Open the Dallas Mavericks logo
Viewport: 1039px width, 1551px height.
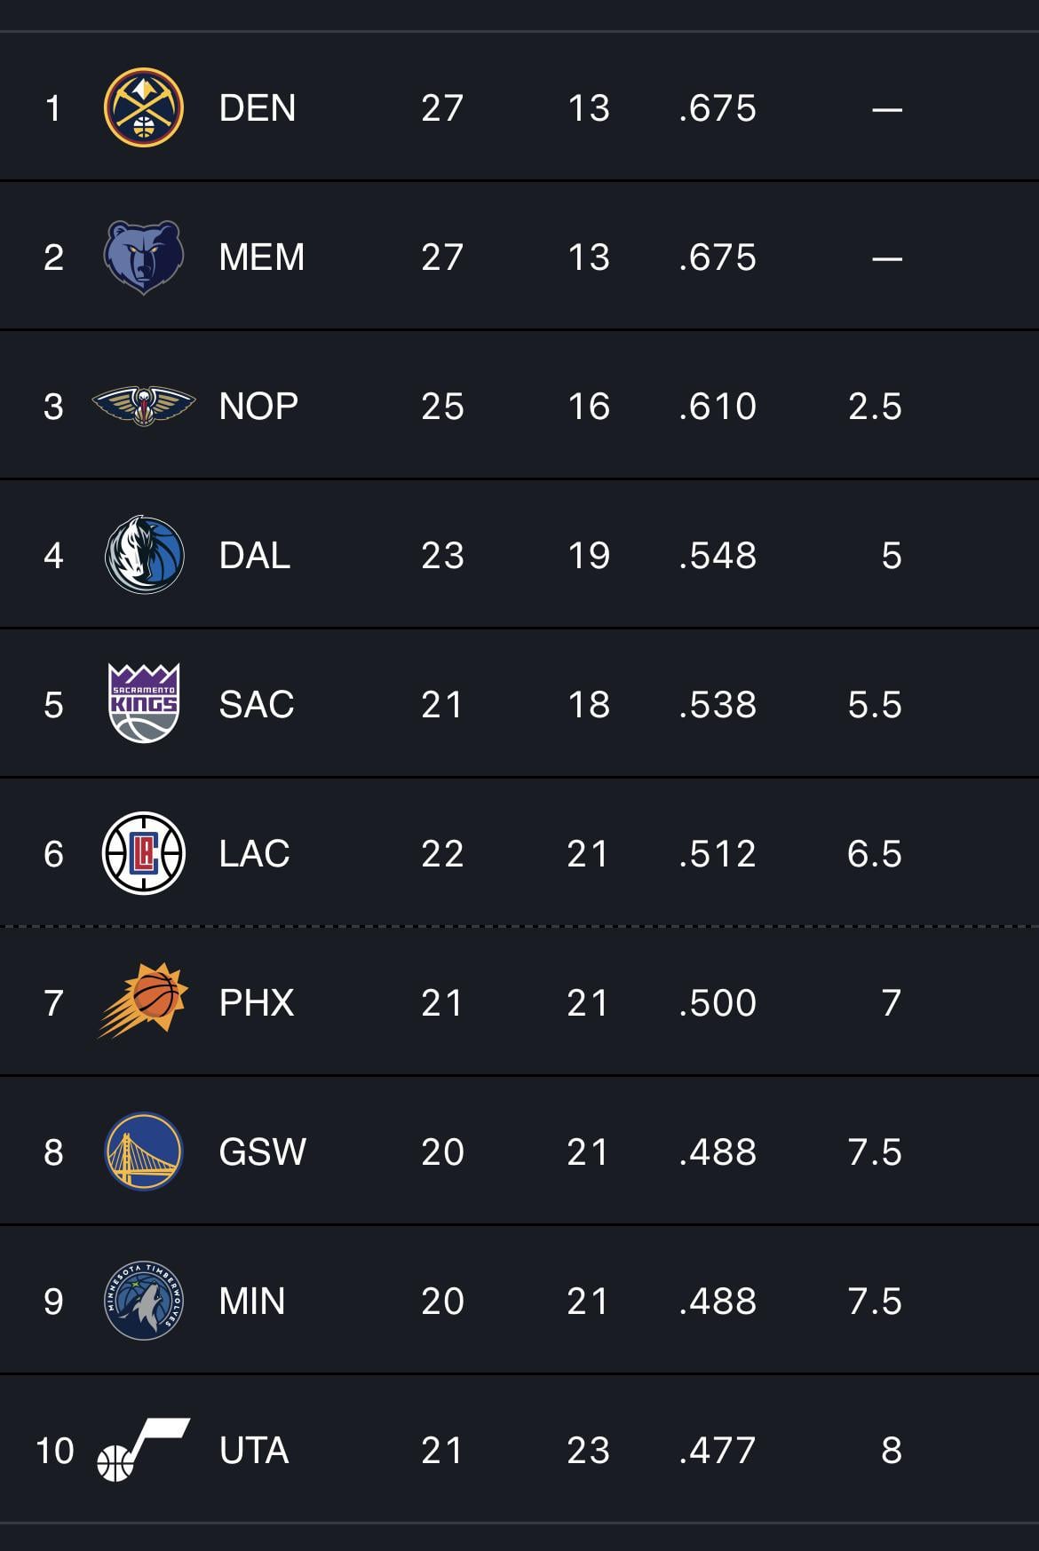pyautogui.click(x=144, y=555)
